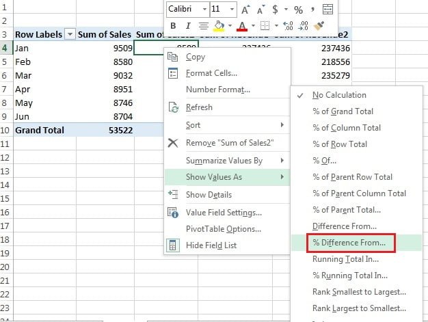428x322 pixels.
Task: Open the Calibri font name dropdown
Action: pyautogui.click(x=204, y=10)
